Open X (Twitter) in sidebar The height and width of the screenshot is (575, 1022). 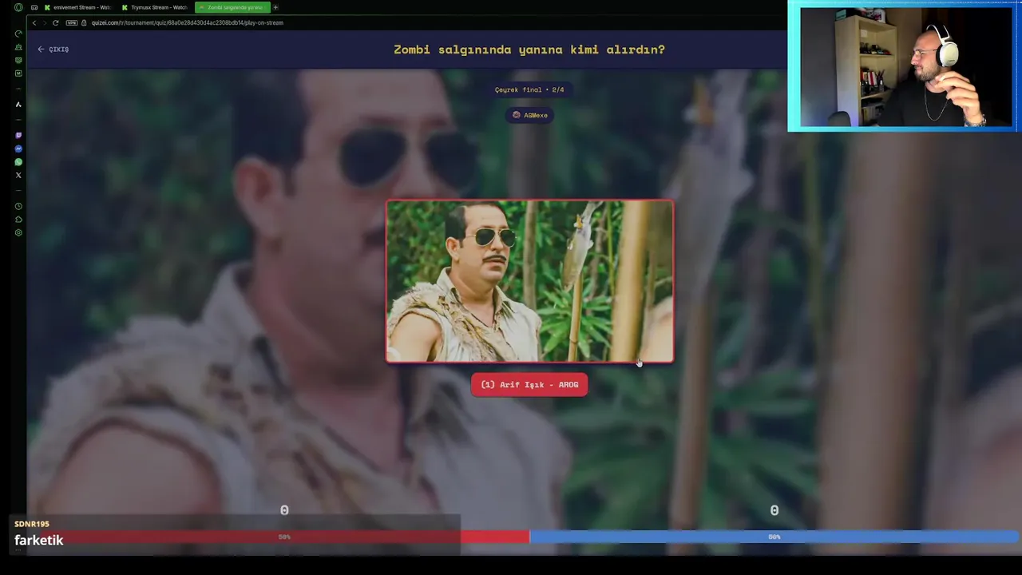[x=18, y=175]
